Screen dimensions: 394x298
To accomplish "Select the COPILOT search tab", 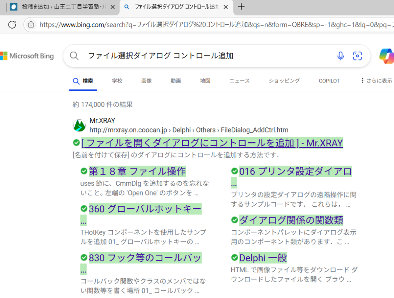I will click(x=329, y=81).
